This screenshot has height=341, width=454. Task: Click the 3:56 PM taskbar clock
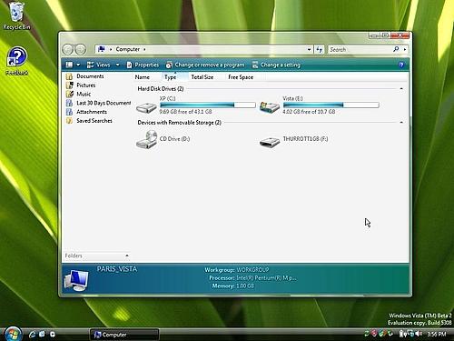(437, 334)
